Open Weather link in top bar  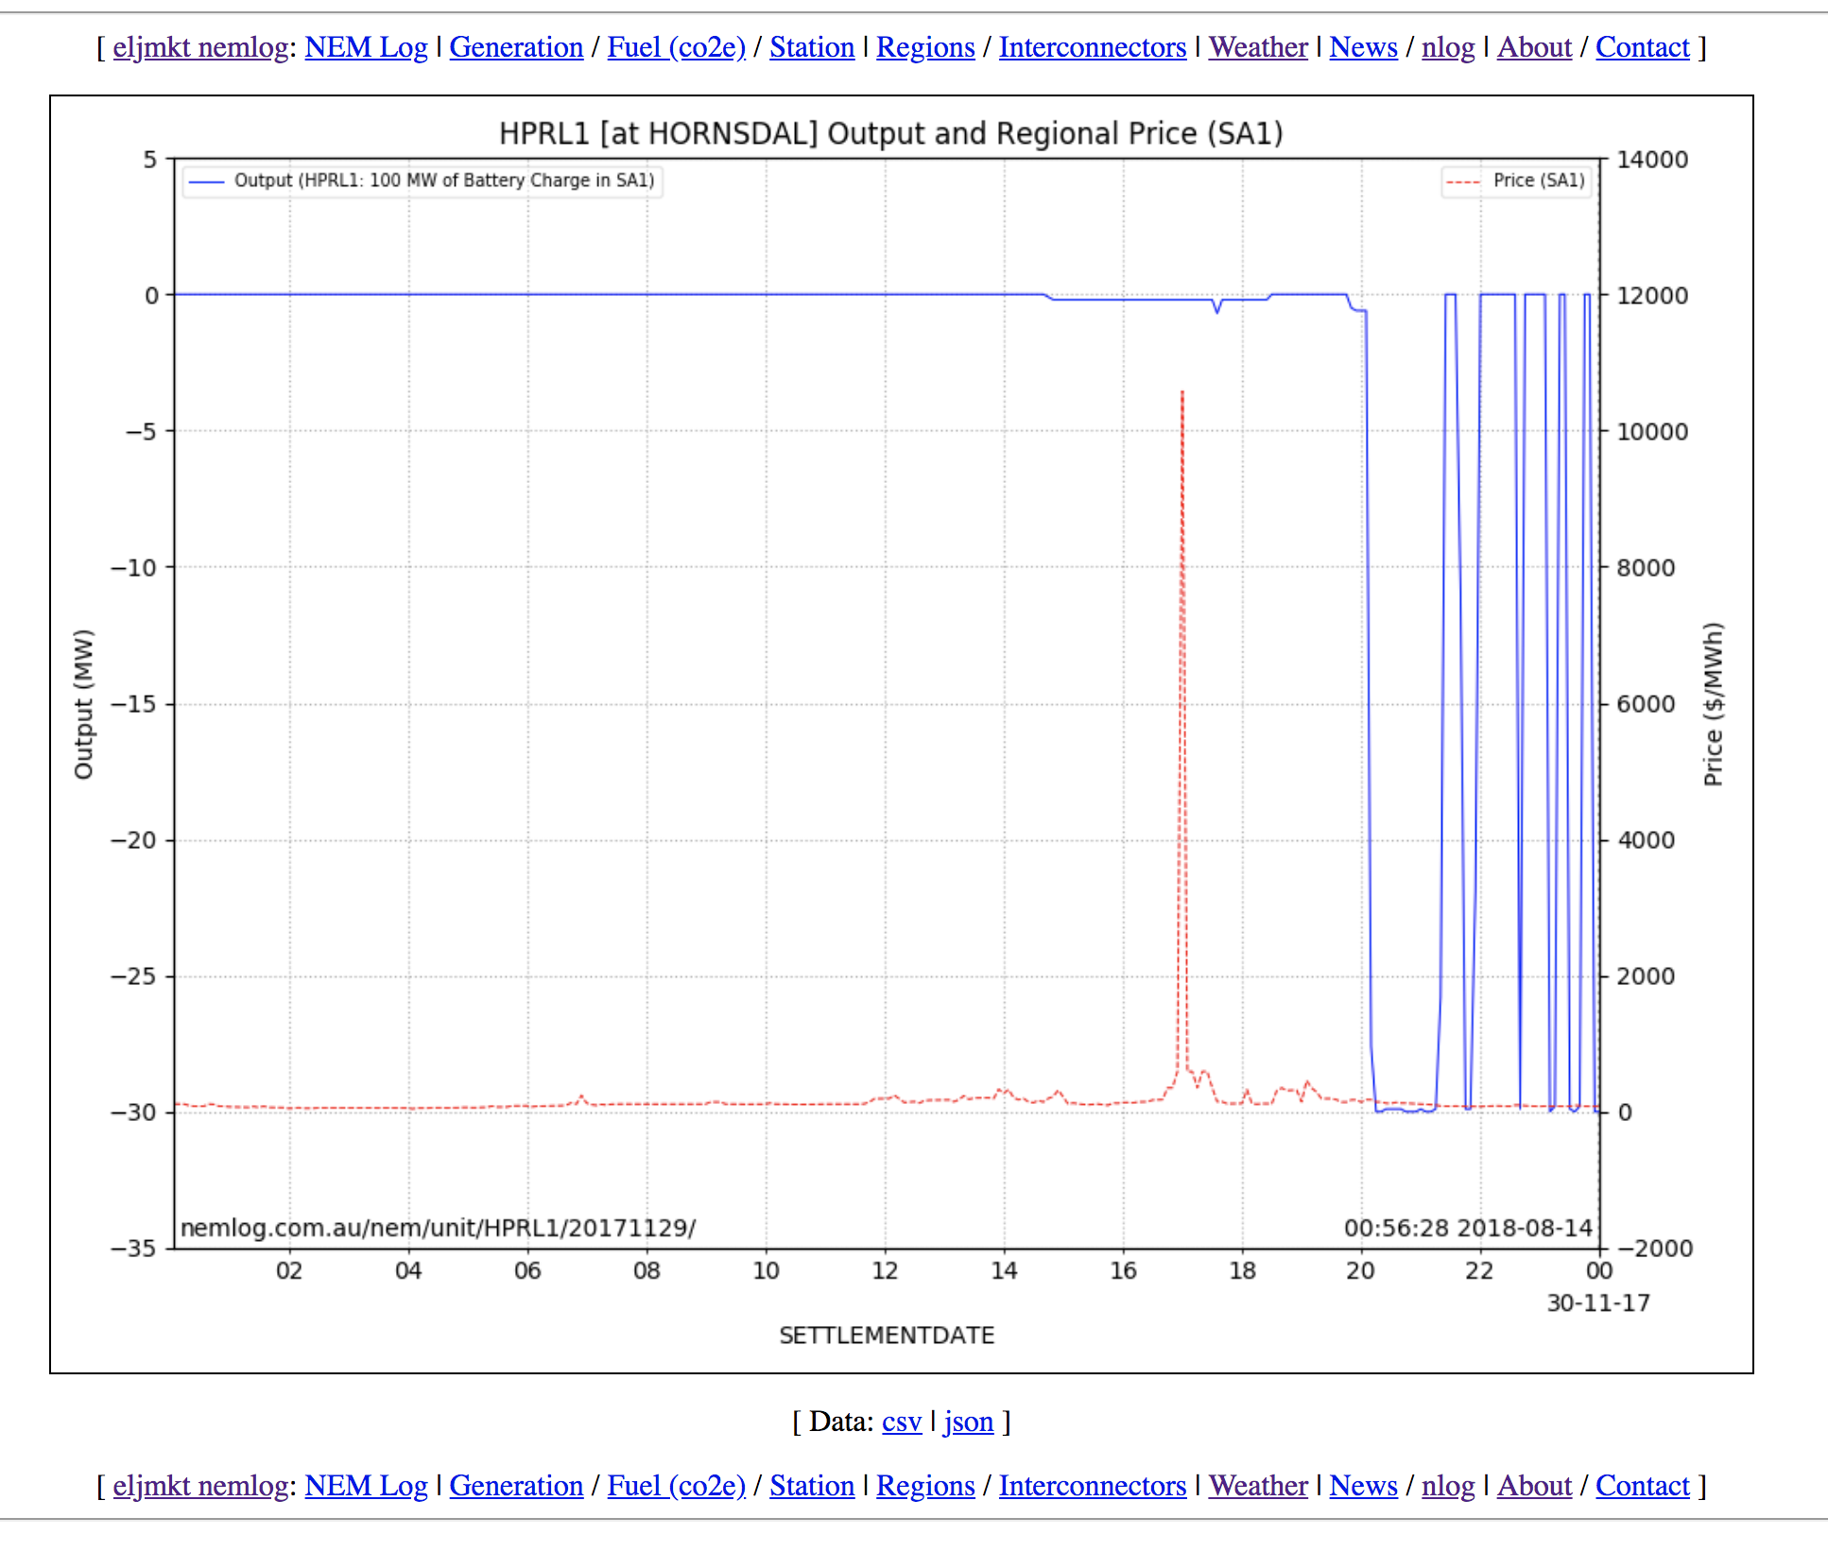tap(1257, 47)
